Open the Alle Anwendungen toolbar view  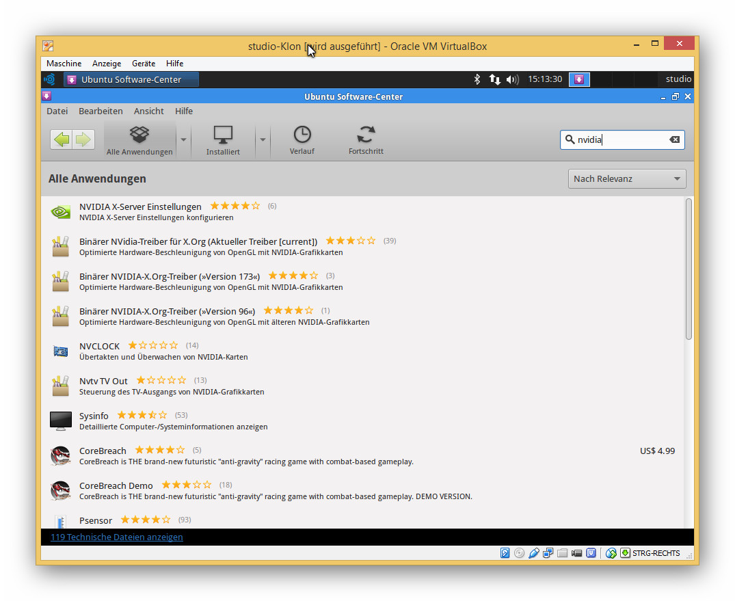139,139
